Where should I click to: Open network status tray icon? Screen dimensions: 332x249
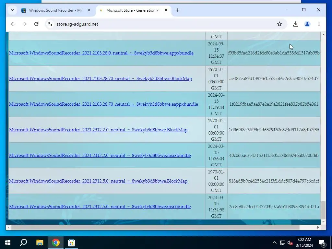coord(282,243)
